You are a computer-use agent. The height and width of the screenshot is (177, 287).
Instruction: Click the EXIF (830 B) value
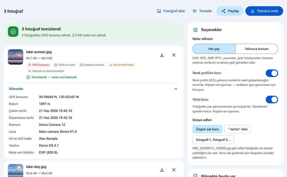click(x=48, y=152)
